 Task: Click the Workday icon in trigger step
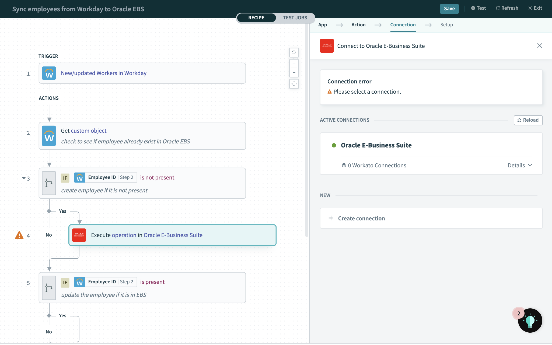click(49, 73)
